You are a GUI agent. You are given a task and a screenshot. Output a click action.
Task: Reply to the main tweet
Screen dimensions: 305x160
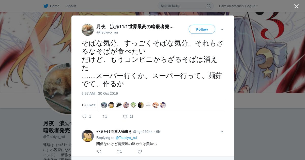(x=85, y=117)
